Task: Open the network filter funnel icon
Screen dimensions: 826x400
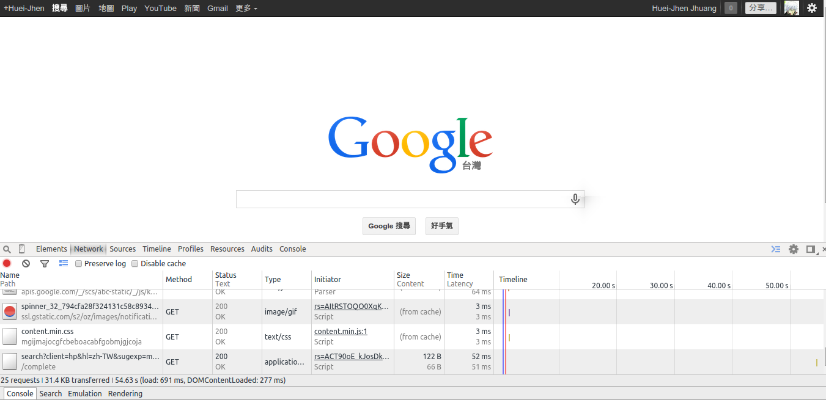Action: 45,264
